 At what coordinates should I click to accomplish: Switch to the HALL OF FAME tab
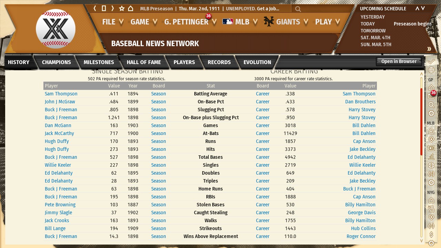[x=144, y=62]
